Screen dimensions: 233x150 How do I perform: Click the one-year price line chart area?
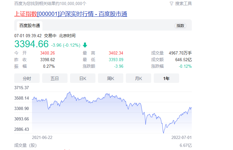coord(112,112)
